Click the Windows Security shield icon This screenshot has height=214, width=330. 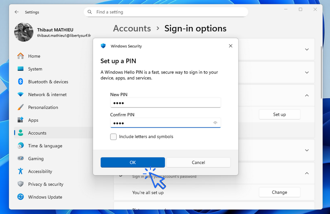pos(103,46)
